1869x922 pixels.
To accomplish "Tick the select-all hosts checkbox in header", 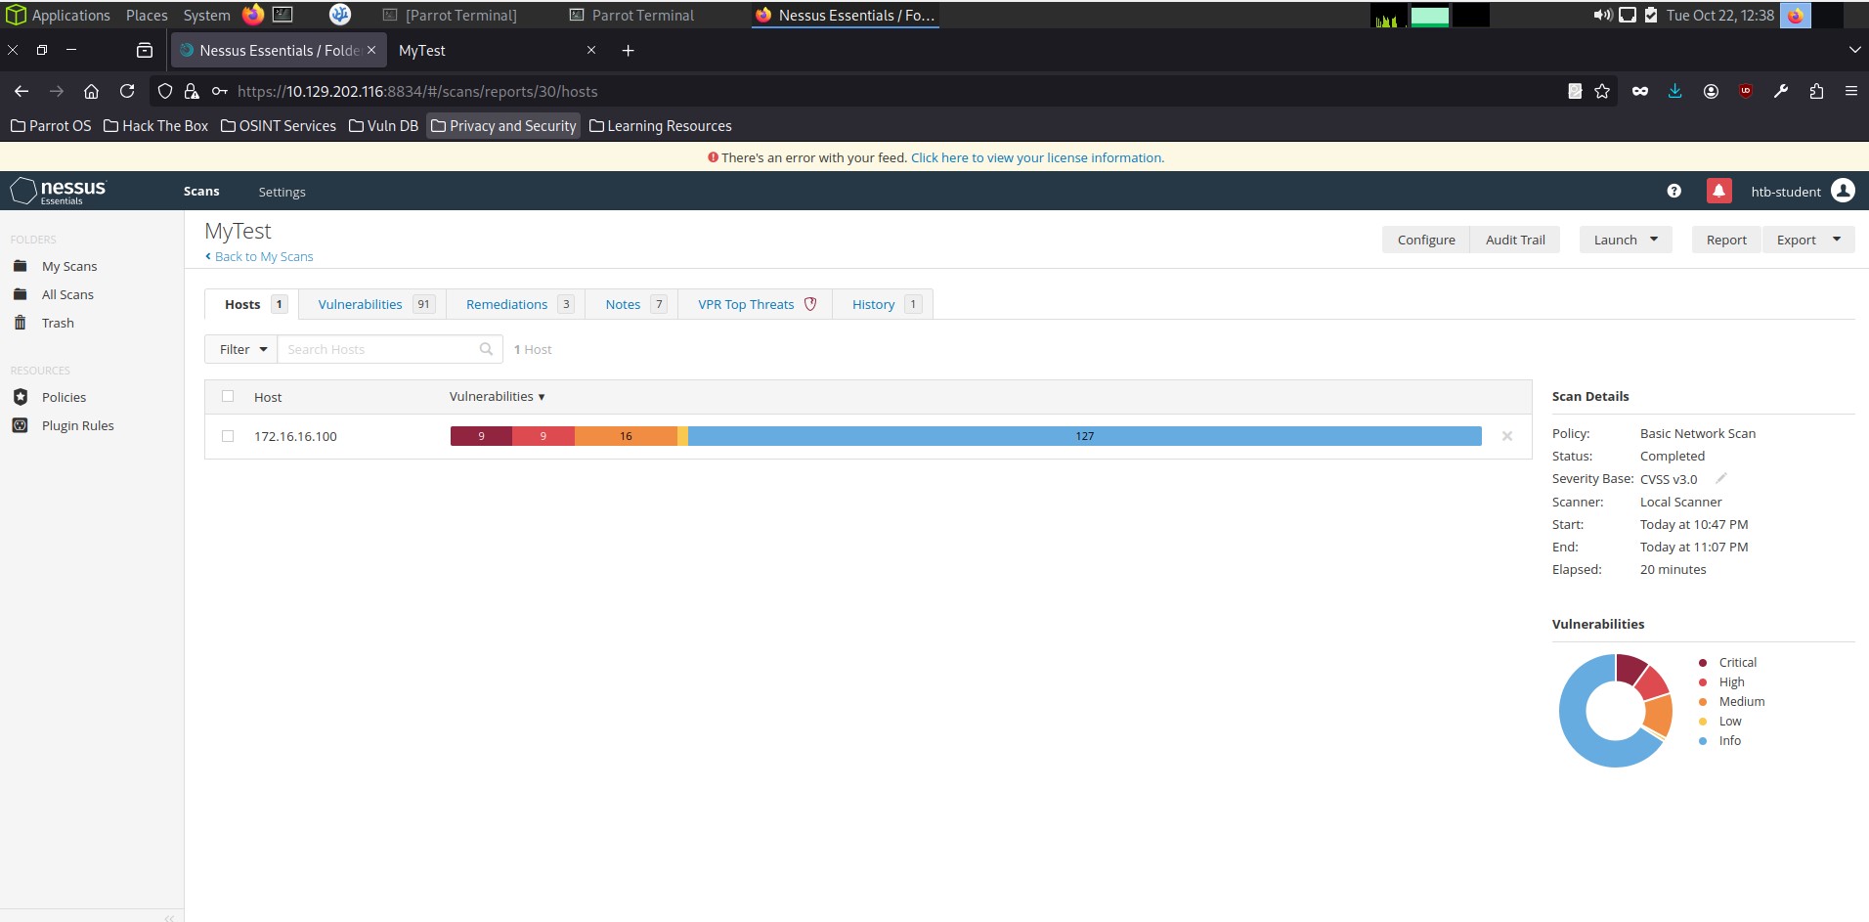I will [228, 396].
